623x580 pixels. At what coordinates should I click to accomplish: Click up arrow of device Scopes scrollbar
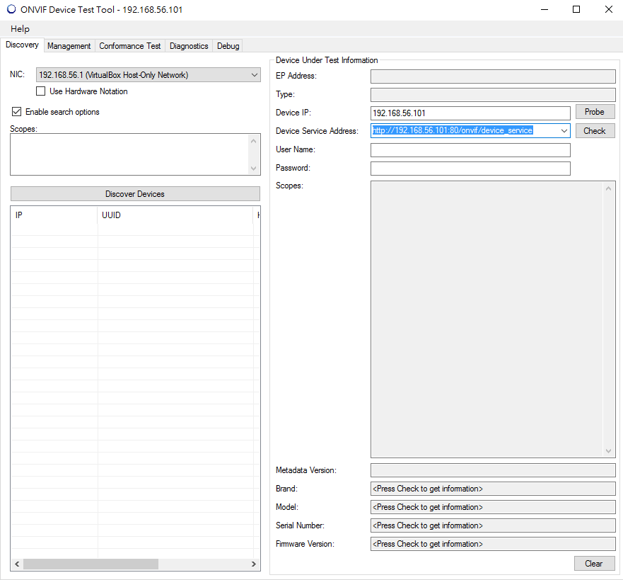[608, 188]
